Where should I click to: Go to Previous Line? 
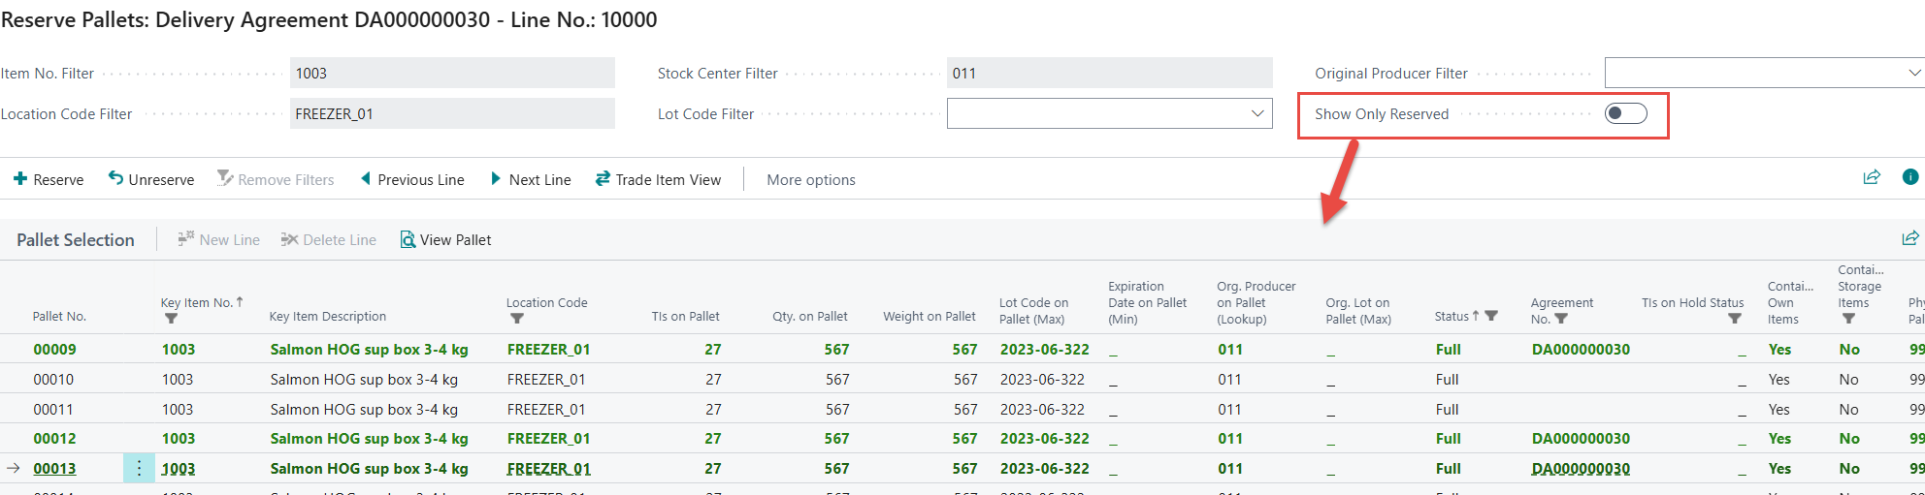(412, 179)
